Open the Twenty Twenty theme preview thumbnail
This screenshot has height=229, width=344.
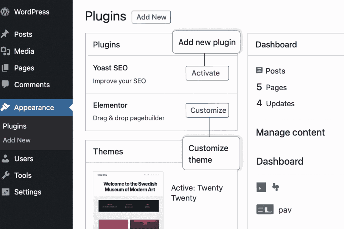click(128, 200)
